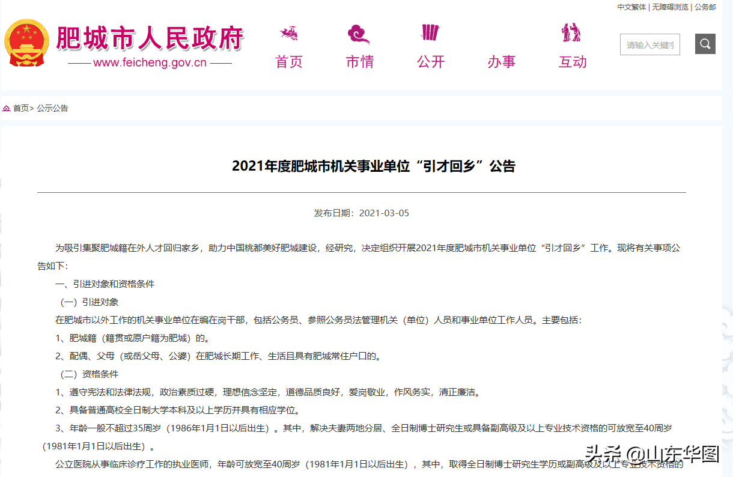Open the 首页 menu item
Screen dimensions: 733x477
(289, 62)
